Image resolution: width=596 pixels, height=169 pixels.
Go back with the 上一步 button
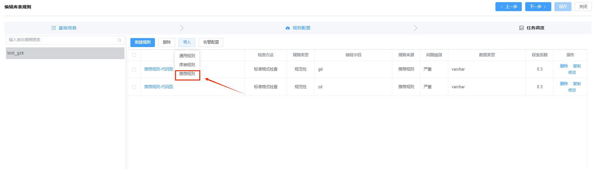pyautogui.click(x=508, y=6)
